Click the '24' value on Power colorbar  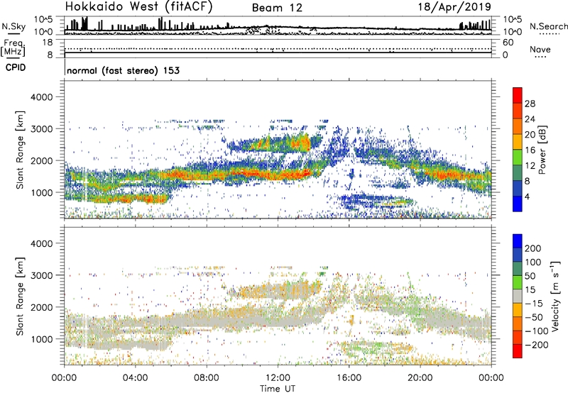tap(530, 119)
